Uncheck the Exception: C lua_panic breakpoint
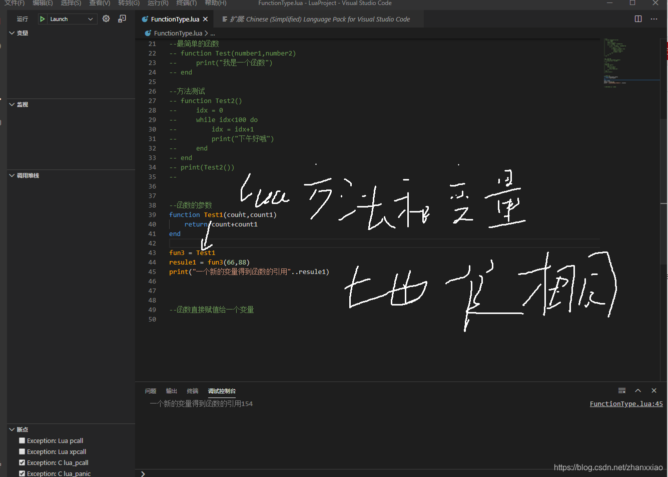 22,473
